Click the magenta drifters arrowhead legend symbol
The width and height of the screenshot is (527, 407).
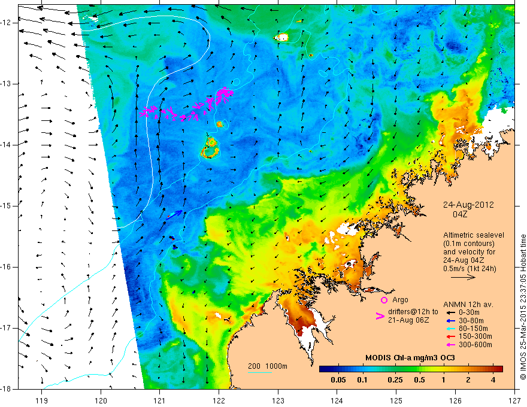pos(380,315)
